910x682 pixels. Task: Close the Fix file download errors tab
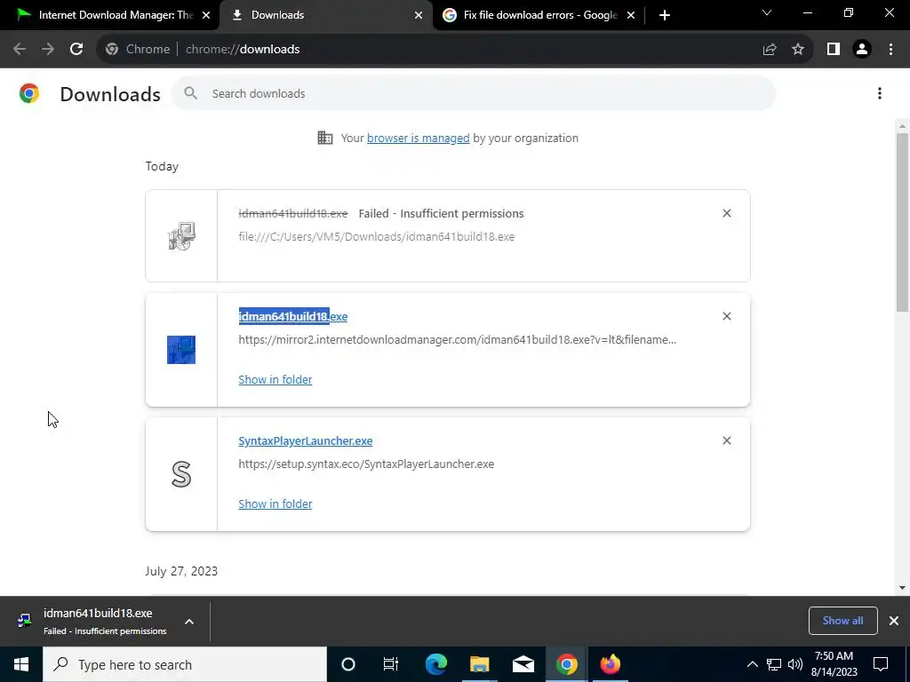(631, 15)
